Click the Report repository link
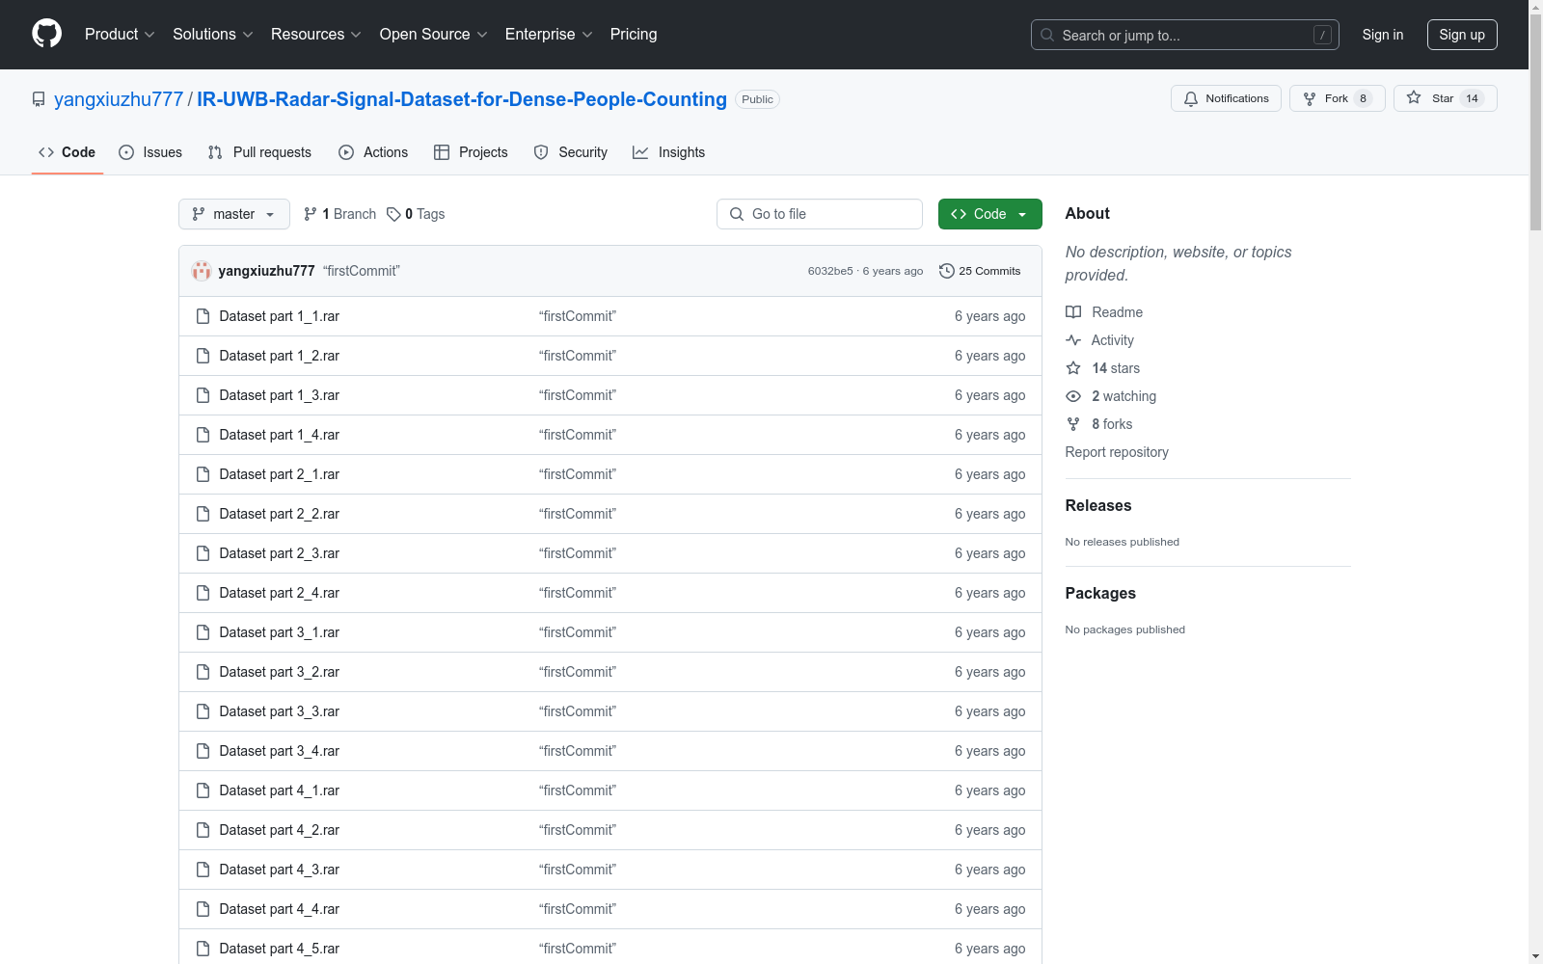This screenshot has width=1543, height=964. pyautogui.click(x=1117, y=452)
